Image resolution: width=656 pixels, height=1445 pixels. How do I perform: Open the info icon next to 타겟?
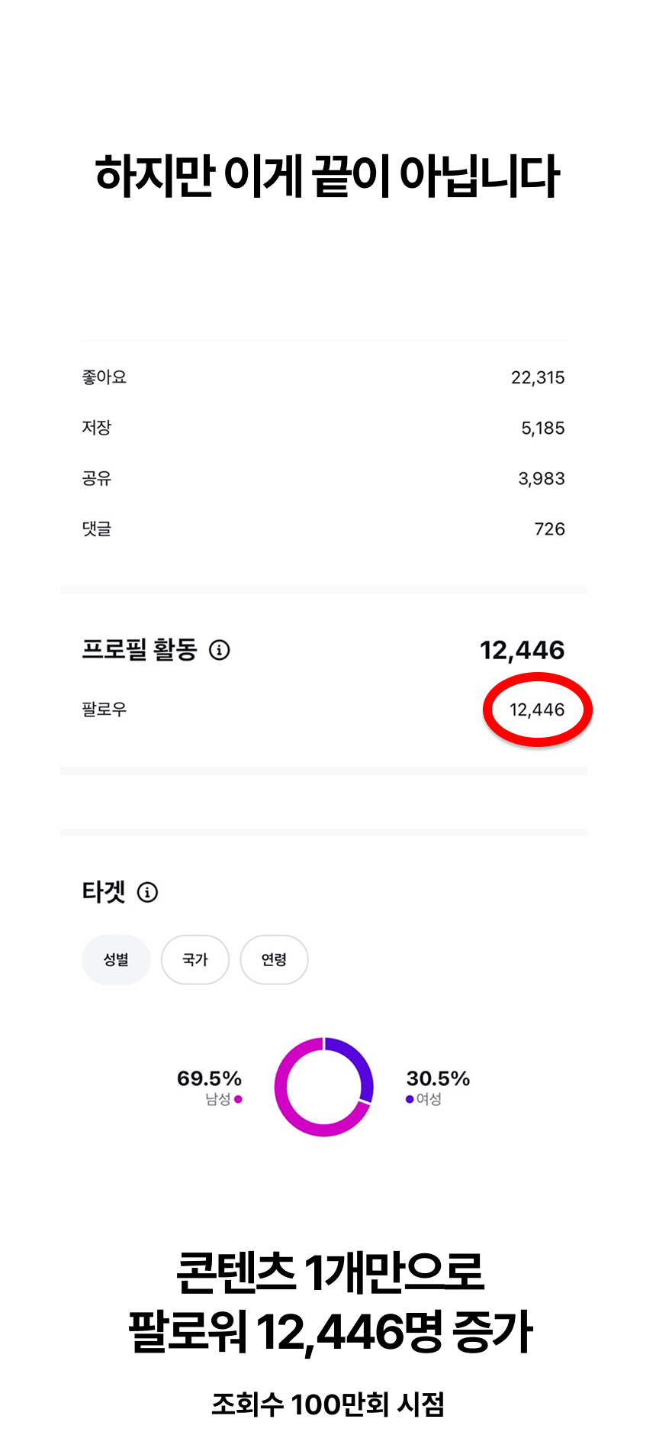click(x=147, y=892)
